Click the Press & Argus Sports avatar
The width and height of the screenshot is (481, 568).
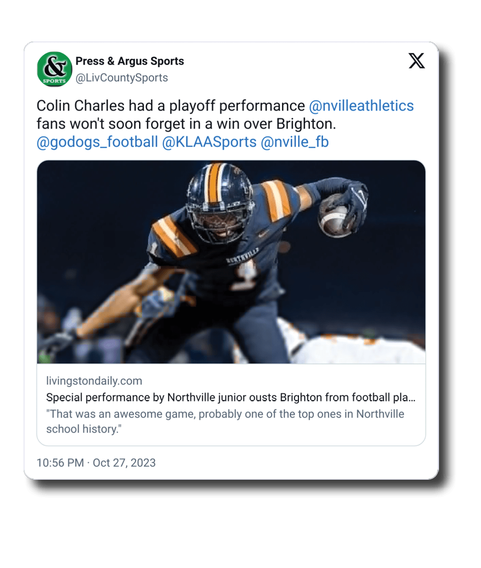pos(55,69)
